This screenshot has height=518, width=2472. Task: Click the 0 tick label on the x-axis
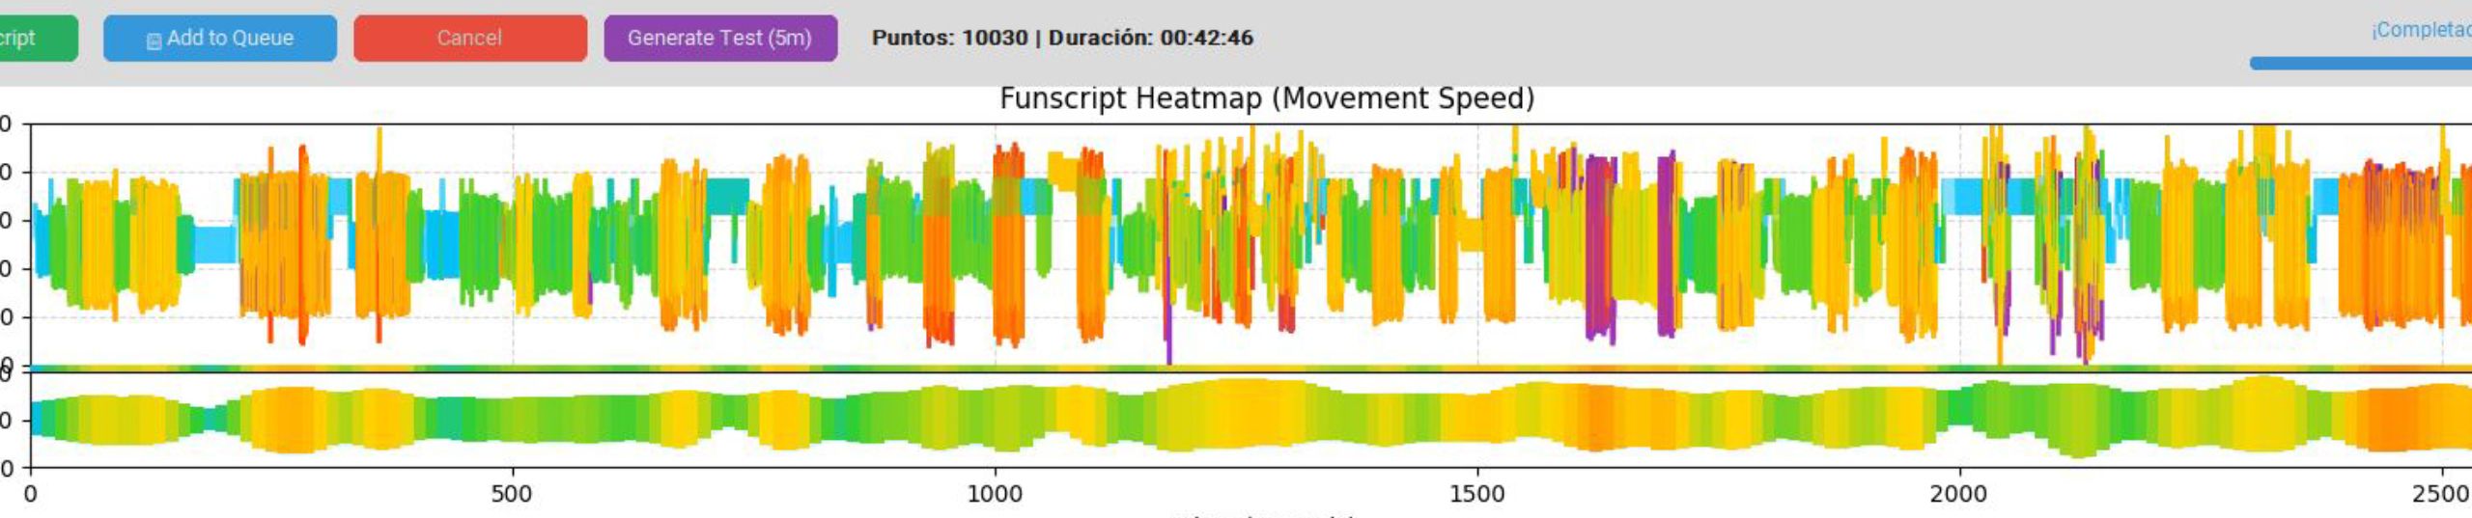[31, 495]
